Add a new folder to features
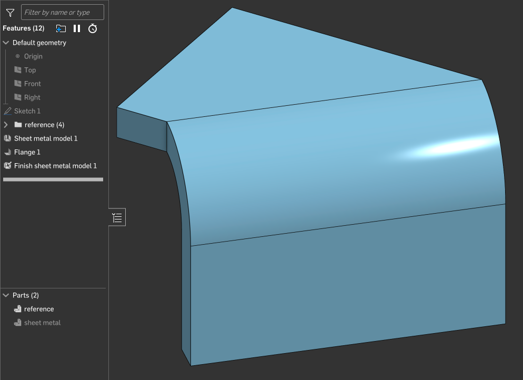Image resolution: width=523 pixels, height=380 pixels. pyautogui.click(x=61, y=29)
